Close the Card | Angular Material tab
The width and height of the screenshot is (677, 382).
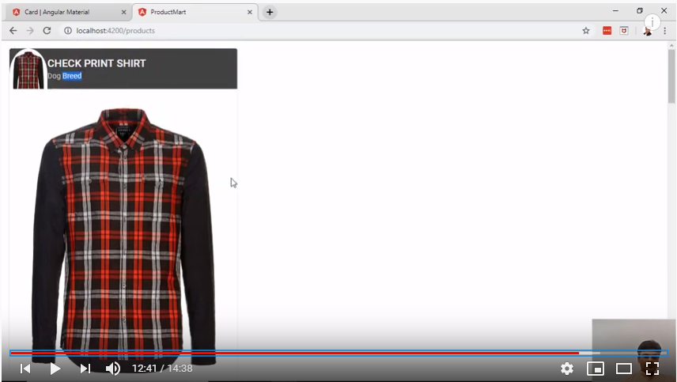coord(123,12)
